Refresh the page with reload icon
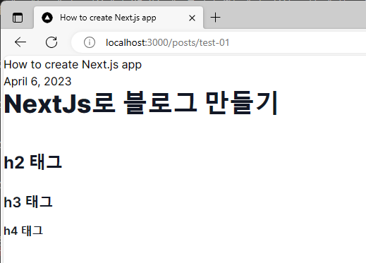 click(x=51, y=42)
